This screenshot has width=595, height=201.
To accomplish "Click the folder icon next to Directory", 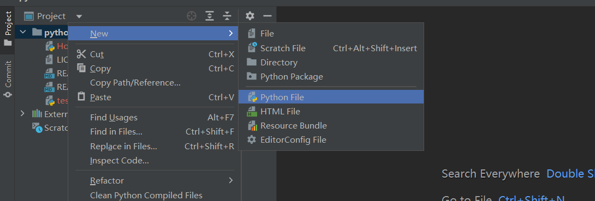I will [252, 62].
